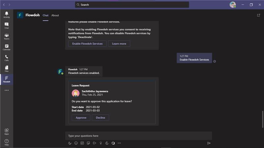Select the Flowdoh app in sidebar
The height and width of the screenshot is (148, 264).
[x=7, y=79]
